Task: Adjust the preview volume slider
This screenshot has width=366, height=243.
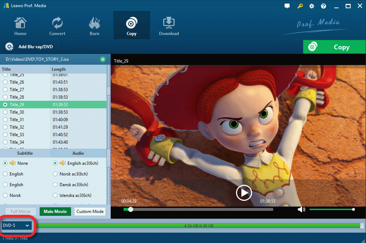Action: [x=331, y=209]
